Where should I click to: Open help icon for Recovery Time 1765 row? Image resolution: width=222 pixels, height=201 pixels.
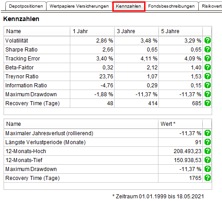tap(208, 178)
